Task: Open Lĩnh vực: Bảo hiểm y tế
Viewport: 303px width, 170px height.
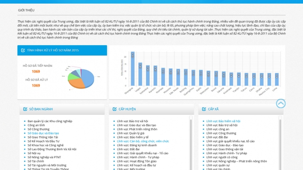Action: 133,137
